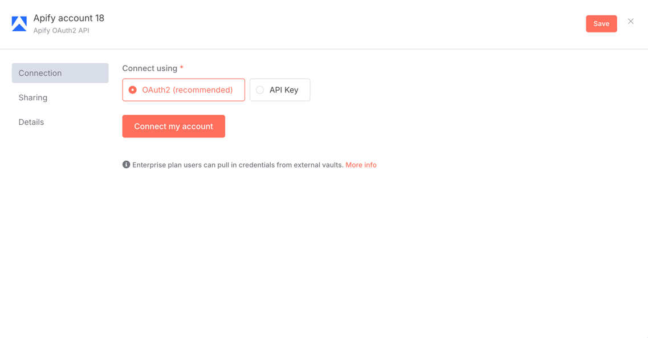648x338 pixels.
Task: Click the info icon before the Enterprise note
Action: [x=126, y=165]
